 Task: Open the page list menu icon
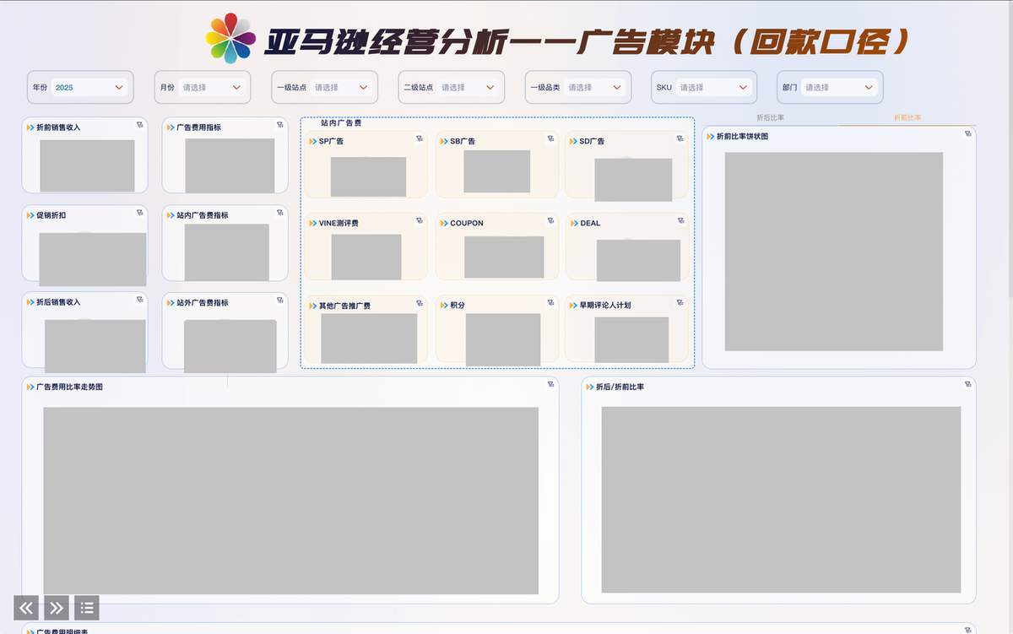[87, 607]
